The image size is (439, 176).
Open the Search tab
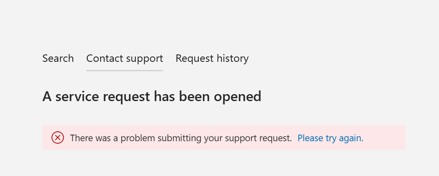(58, 59)
